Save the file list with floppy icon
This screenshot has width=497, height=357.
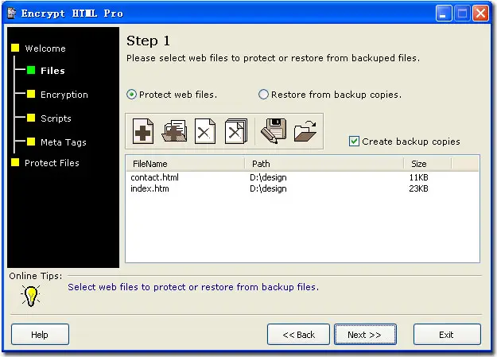(274, 131)
